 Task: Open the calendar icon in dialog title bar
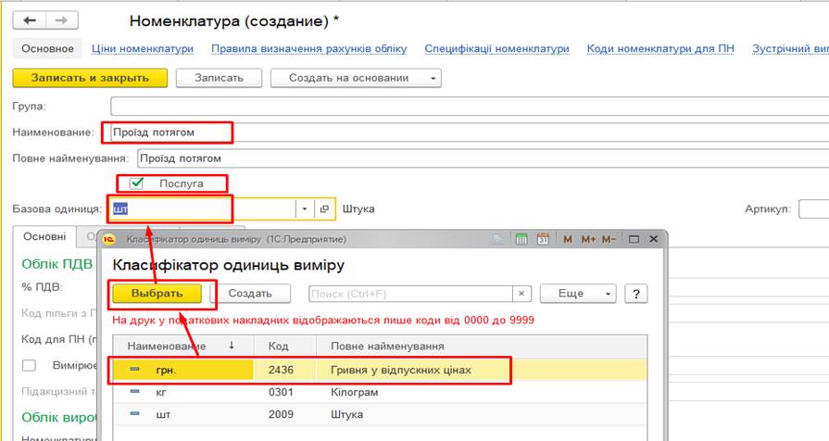(543, 240)
